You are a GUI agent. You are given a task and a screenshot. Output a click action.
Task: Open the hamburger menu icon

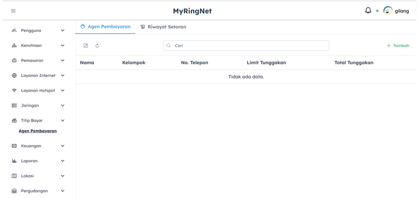click(x=13, y=11)
